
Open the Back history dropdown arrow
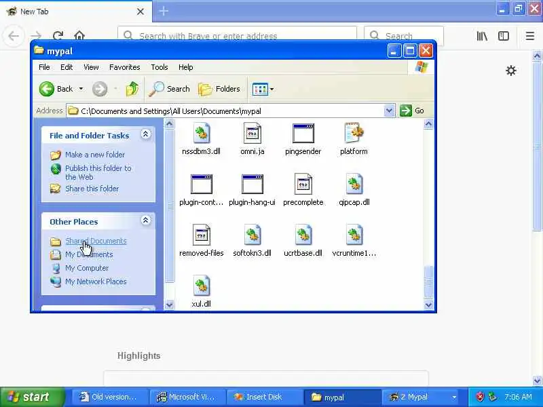tap(81, 89)
